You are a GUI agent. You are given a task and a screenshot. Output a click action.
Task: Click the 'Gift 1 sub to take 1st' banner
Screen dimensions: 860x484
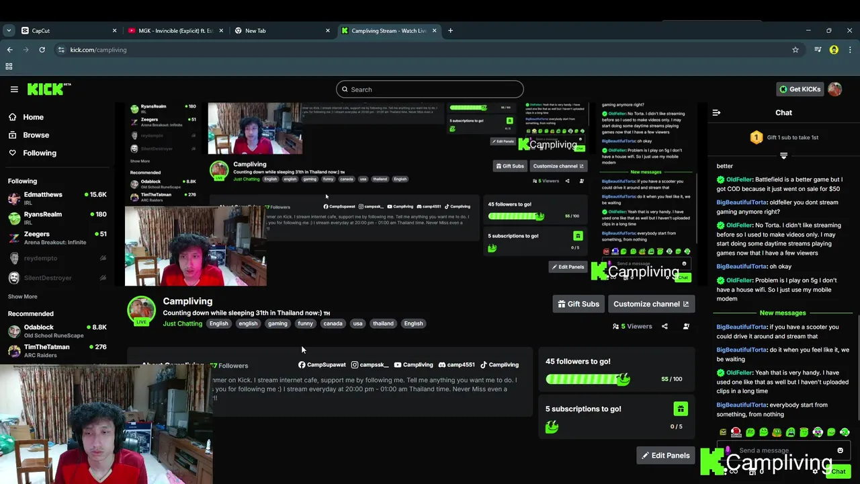point(784,137)
